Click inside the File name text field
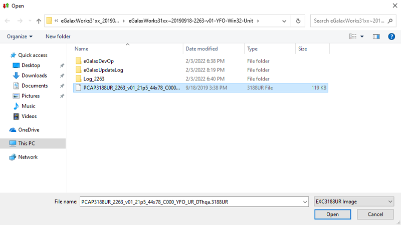Image resolution: width=401 pixels, height=225 pixels. point(190,201)
